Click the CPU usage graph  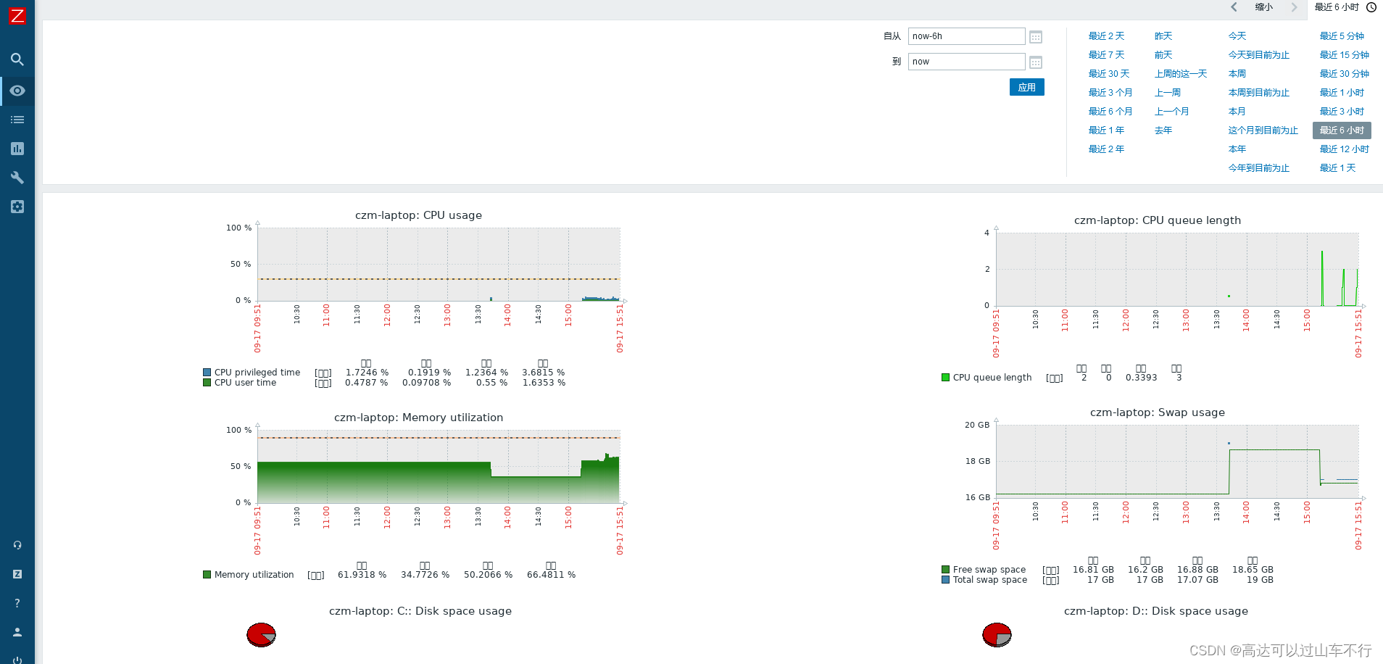[x=439, y=265]
